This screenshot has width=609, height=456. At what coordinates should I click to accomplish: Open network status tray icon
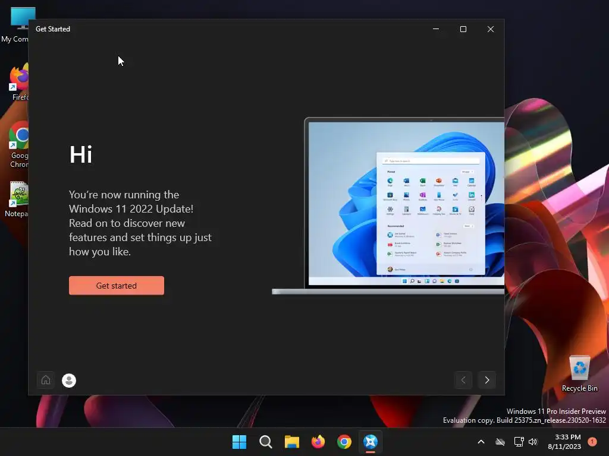pos(519,442)
